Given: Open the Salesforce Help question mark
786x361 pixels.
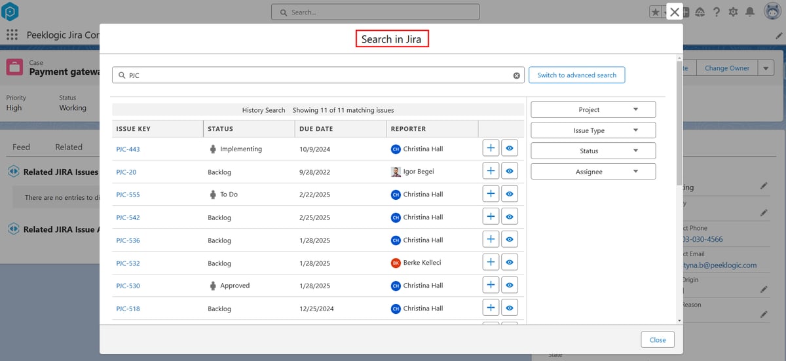Looking at the screenshot, I should point(717,12).
